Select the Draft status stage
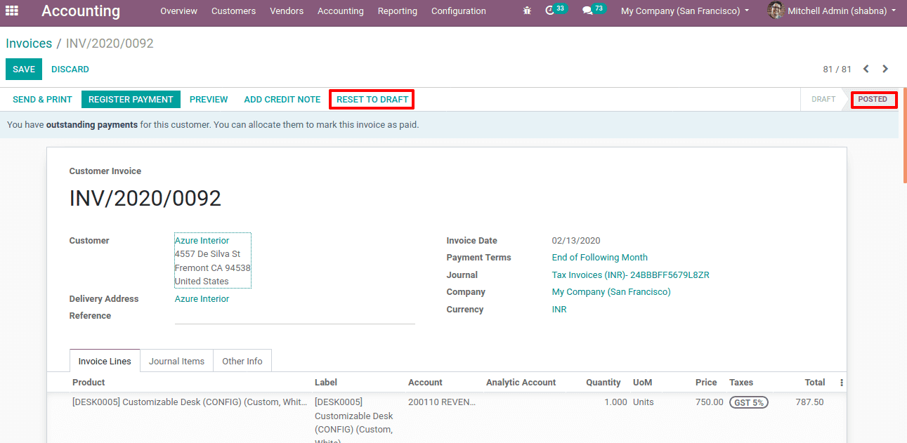This screenshot has height=443, width=907. tap(823, 100)
